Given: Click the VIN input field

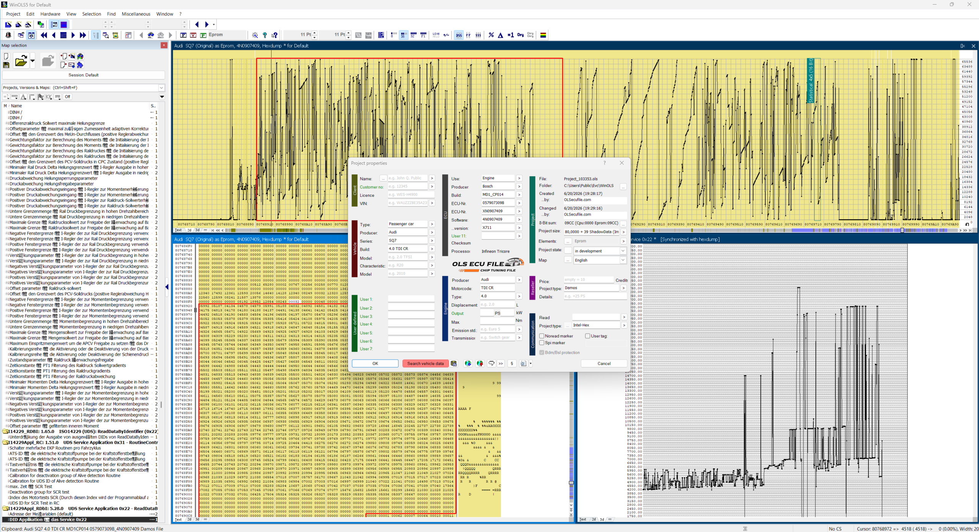Looking at the screenshot, I should pyautogui.click(x=408, y=203).
